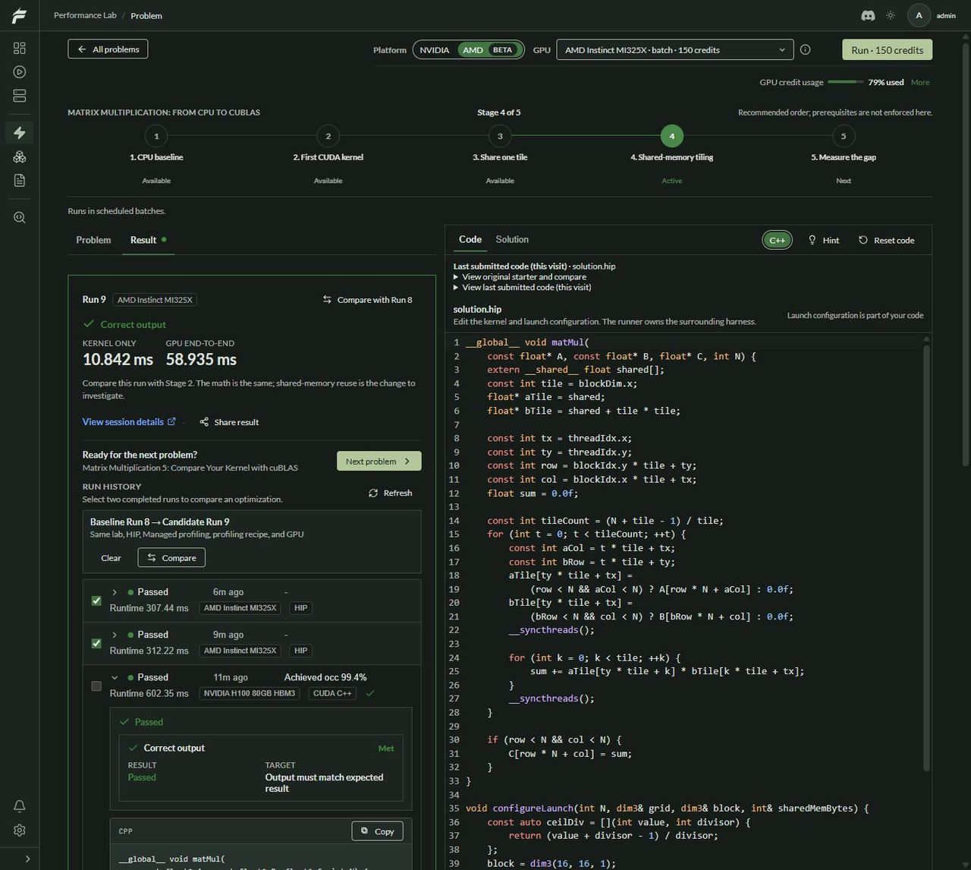Screen dimensions: 971x870
Task: Click the info icon beside GPU selector
Action: [806, 49]
